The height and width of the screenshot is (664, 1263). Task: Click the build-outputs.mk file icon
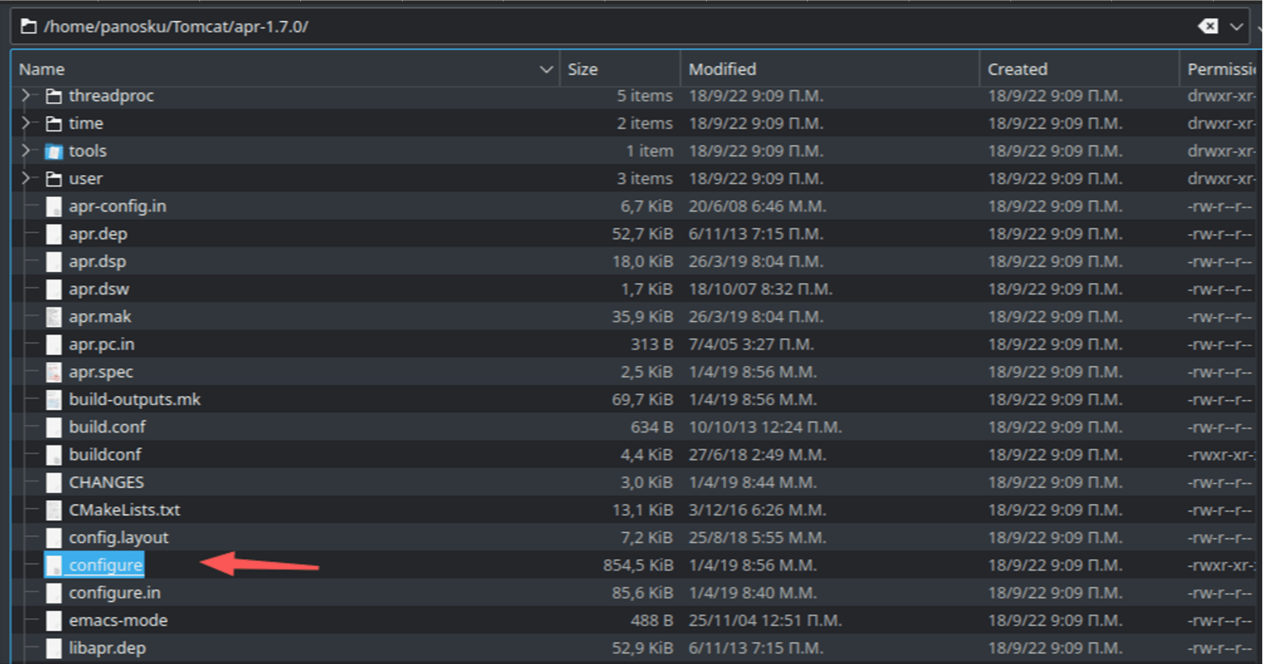click(53, 399)
